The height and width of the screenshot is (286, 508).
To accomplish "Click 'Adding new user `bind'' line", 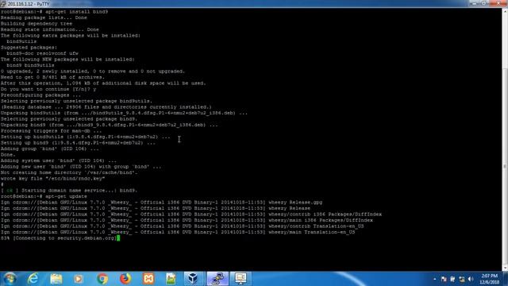I will point(81,166).
